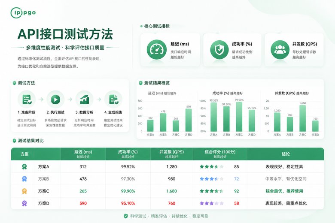The height and width of the screenshot is (223, 335).
Task: Click the 760 bar in the 并发数 chart
Action: coord(315,126)
